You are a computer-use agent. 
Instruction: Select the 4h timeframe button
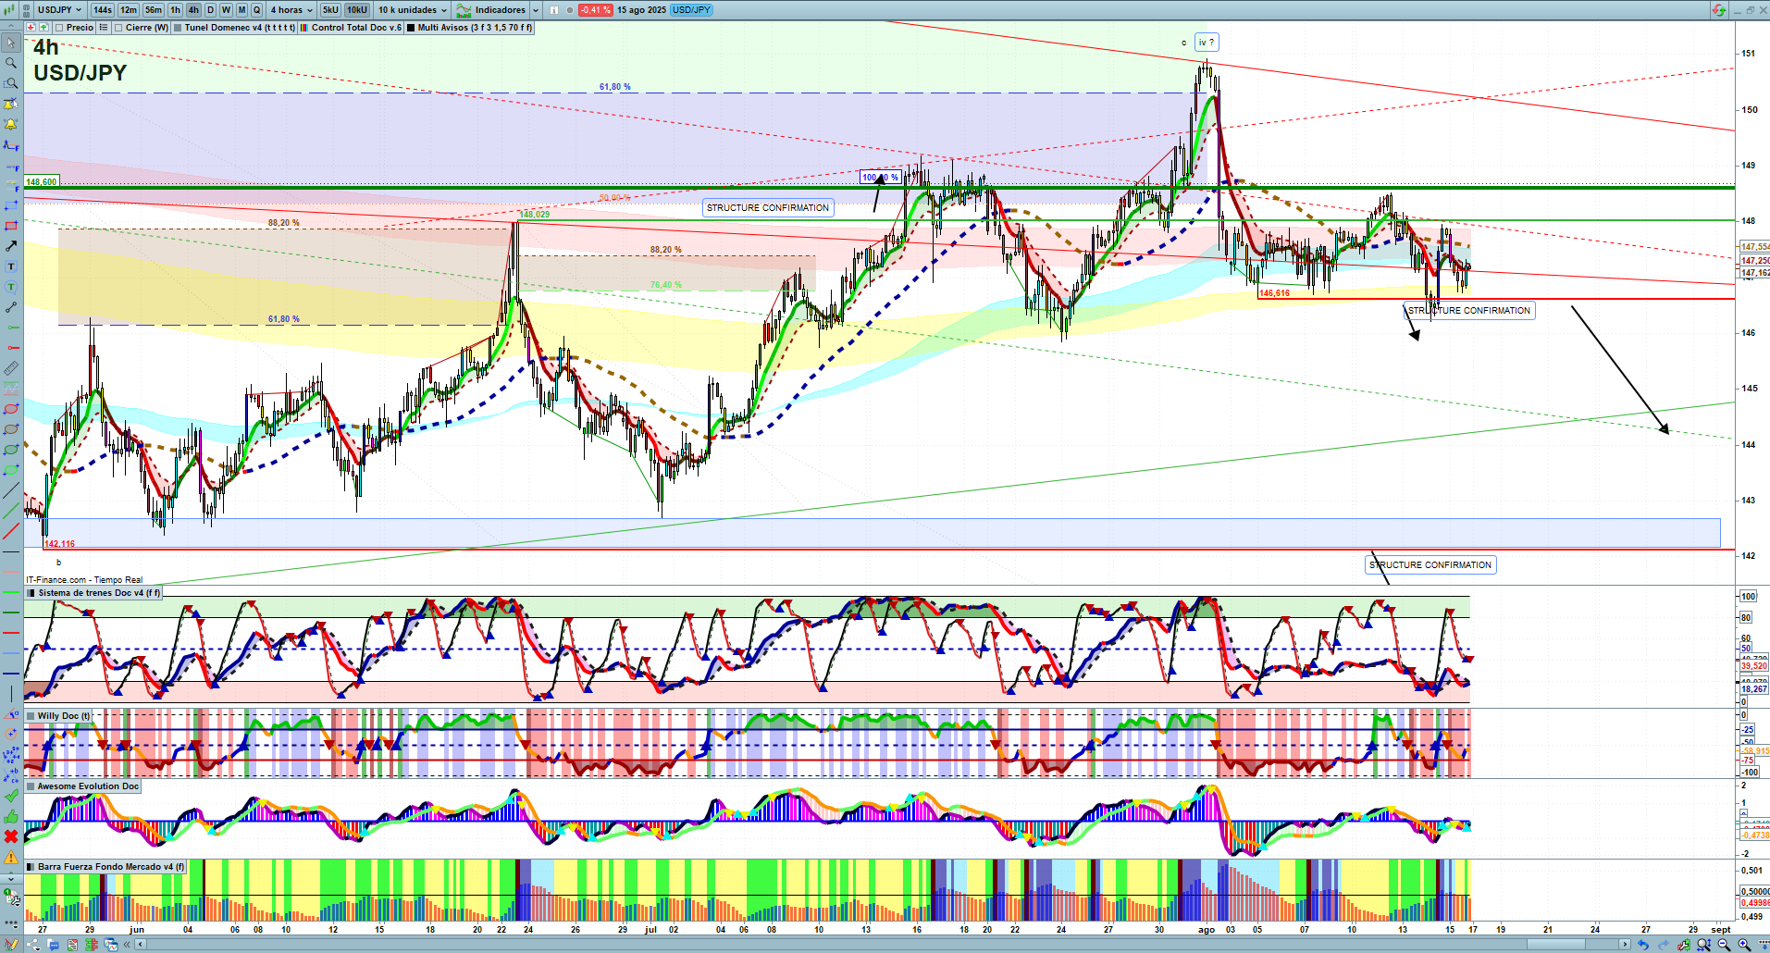193,10
